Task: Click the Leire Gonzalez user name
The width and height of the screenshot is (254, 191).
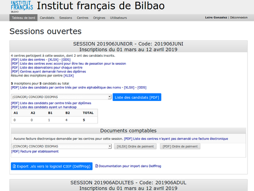Action: pos(216,18)
